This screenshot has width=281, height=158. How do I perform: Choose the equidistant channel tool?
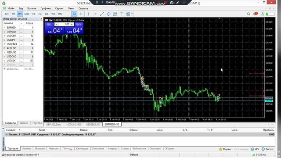108,14
